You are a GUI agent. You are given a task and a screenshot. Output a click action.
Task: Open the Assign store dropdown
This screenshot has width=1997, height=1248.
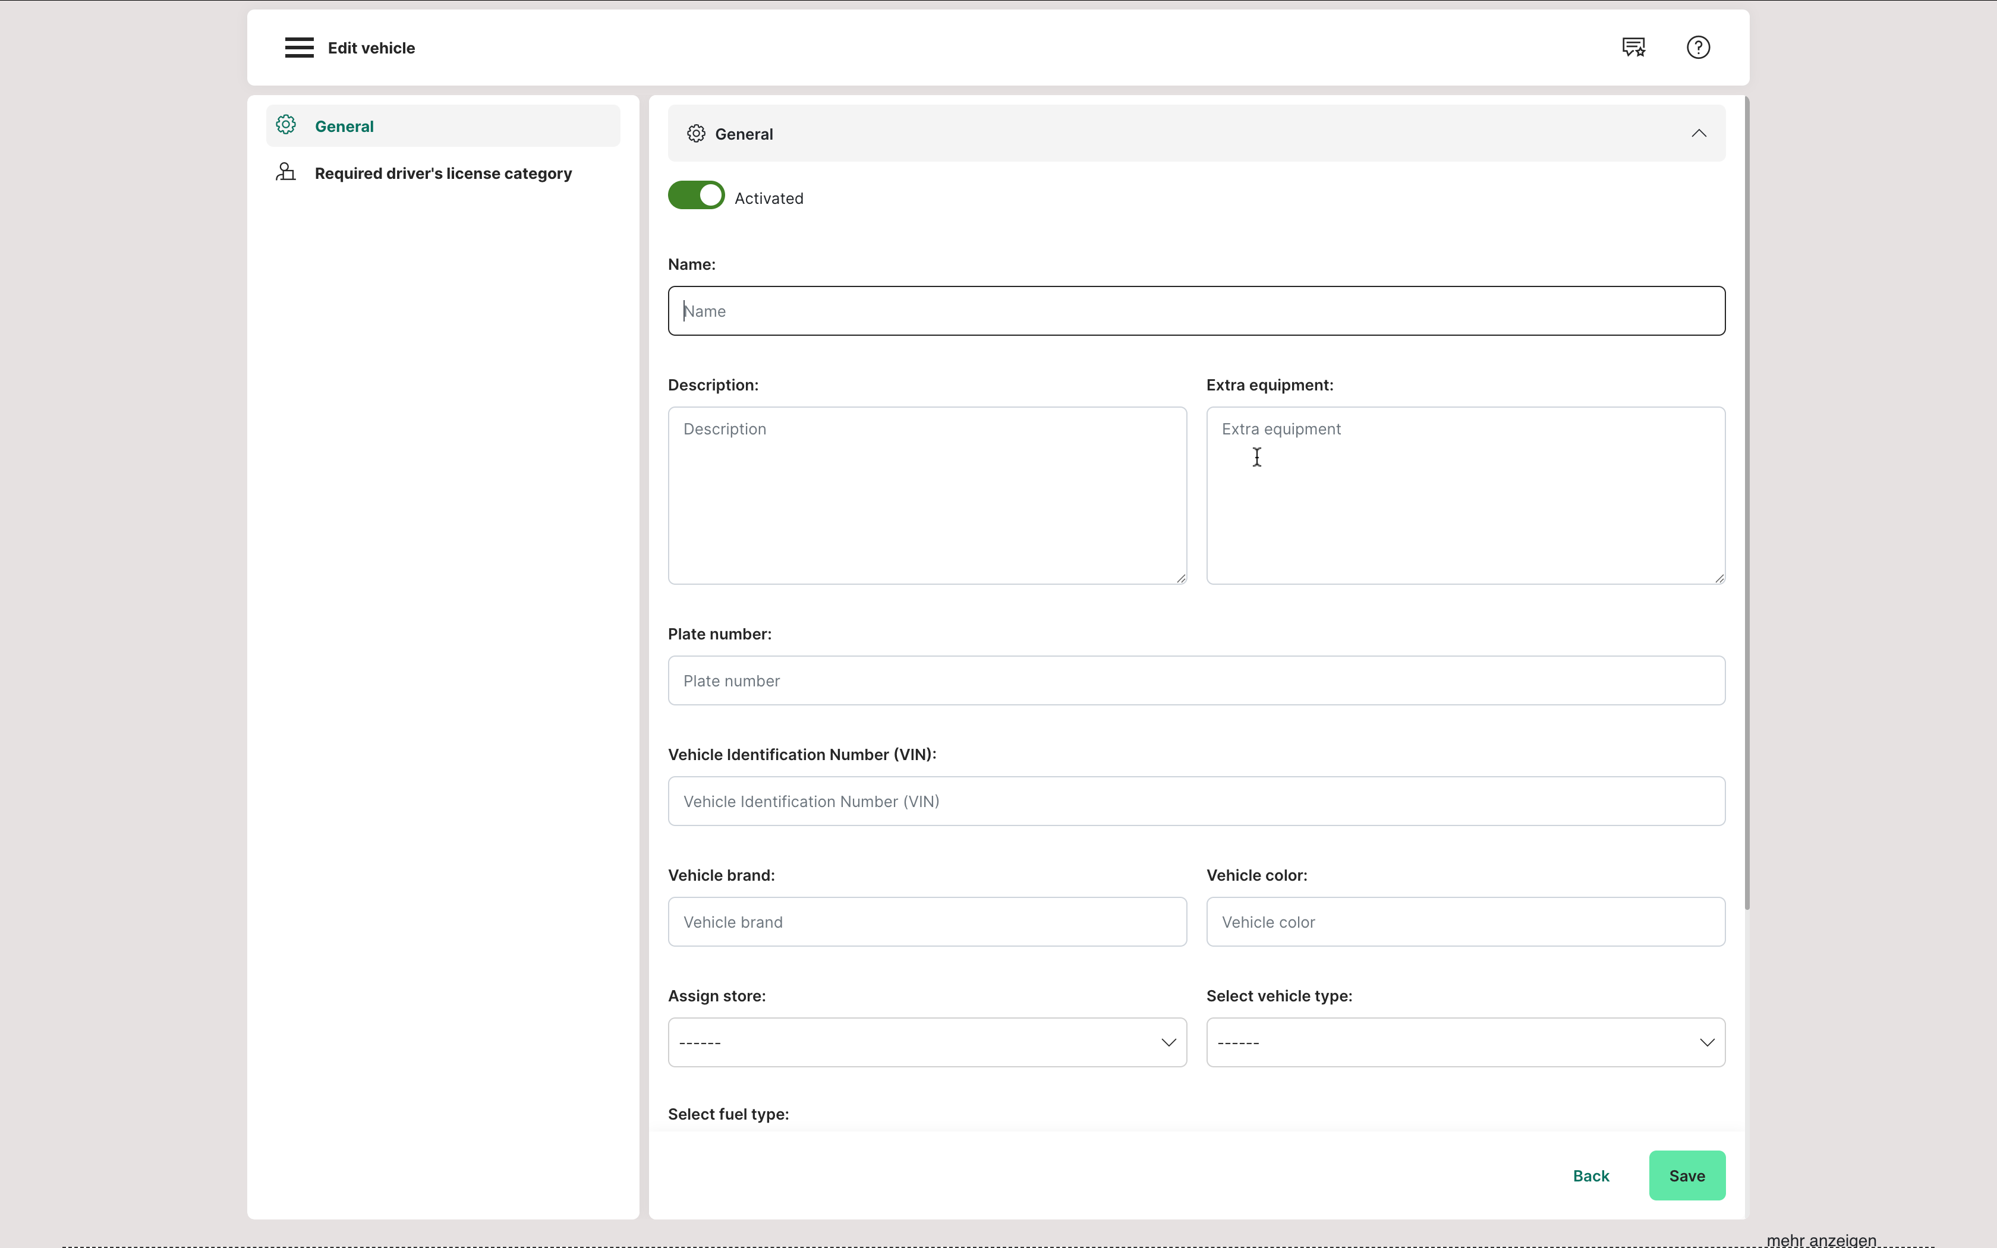coord(927,1042)
